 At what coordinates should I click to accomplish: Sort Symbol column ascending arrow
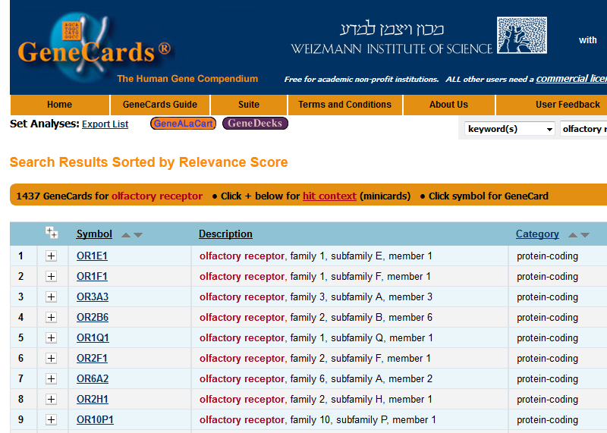[x=126, y=235]
